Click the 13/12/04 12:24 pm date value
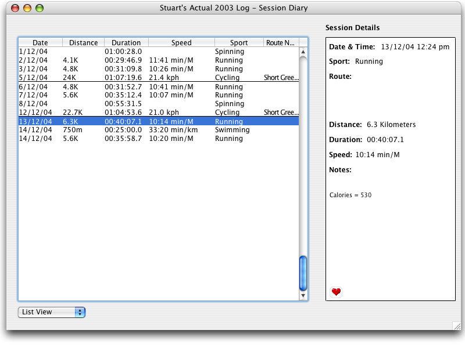The width and height of the screenshot is (465, 348). point(415,47)
